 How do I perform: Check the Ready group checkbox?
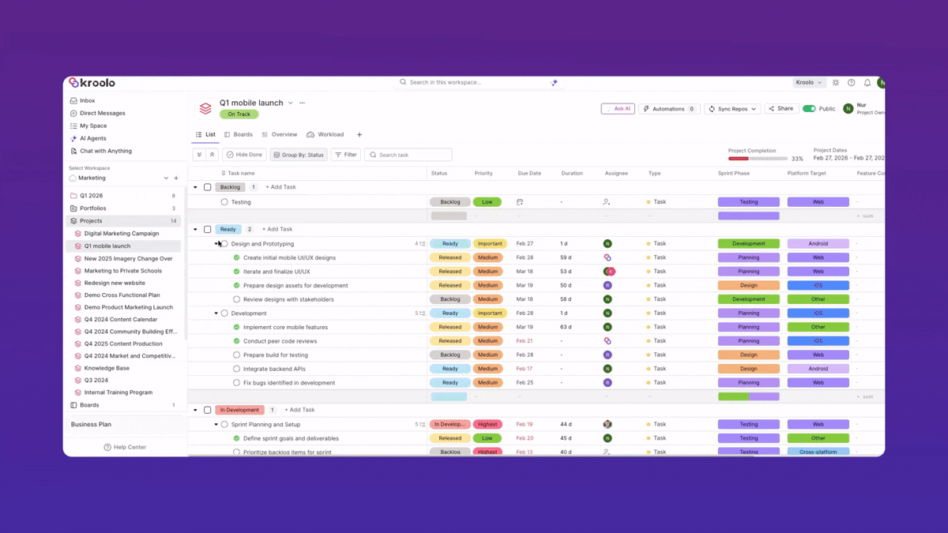click(x=207, y=229)
